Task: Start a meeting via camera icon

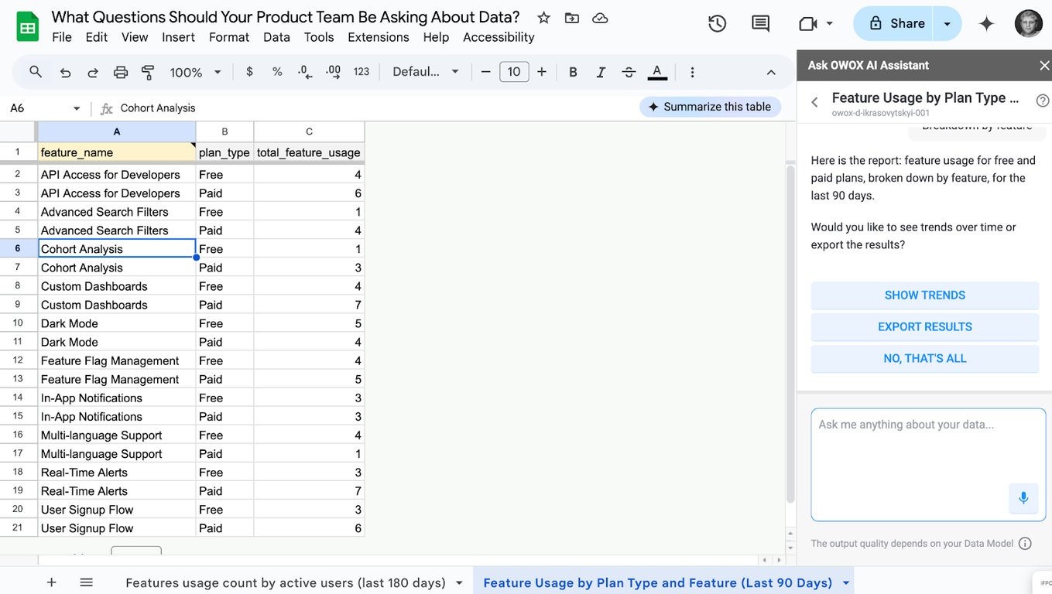Action: click(808, 24)
